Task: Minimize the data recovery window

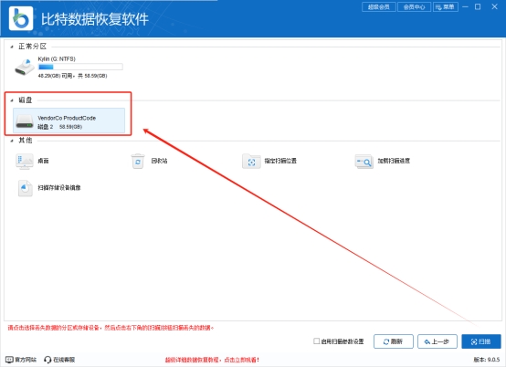Action: click(465, 6)
